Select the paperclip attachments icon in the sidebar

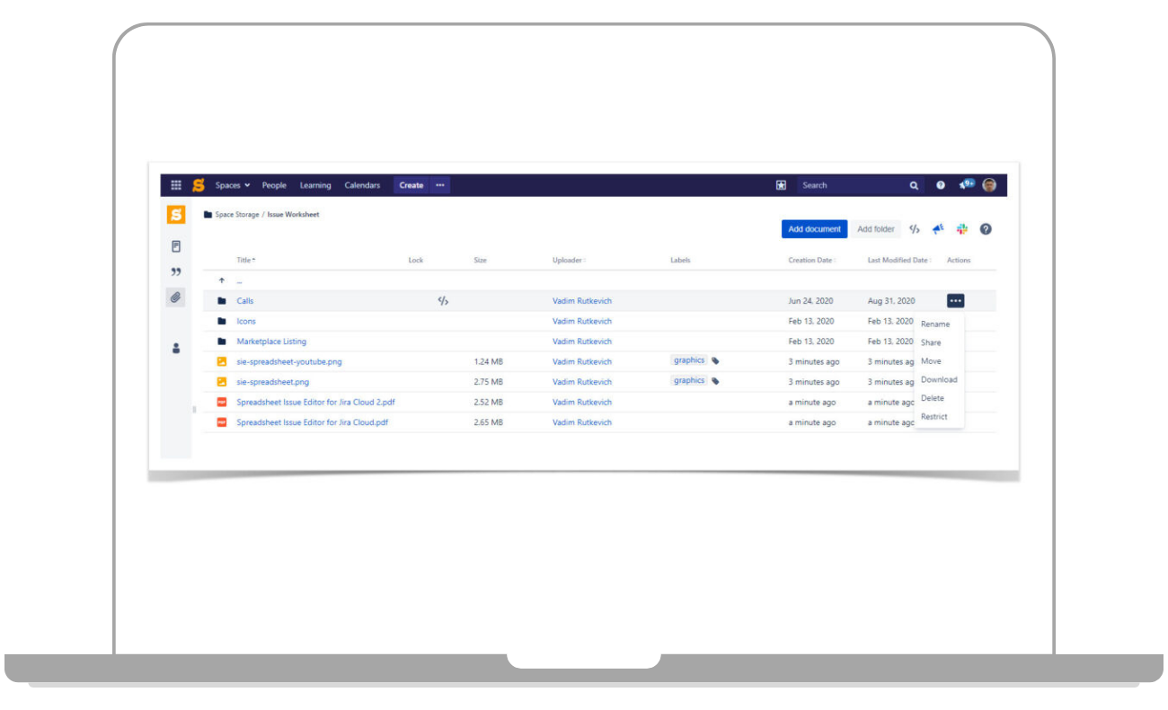(x=175, y=297)
